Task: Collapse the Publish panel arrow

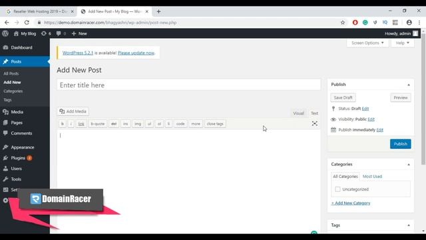Action: point(409,85)
